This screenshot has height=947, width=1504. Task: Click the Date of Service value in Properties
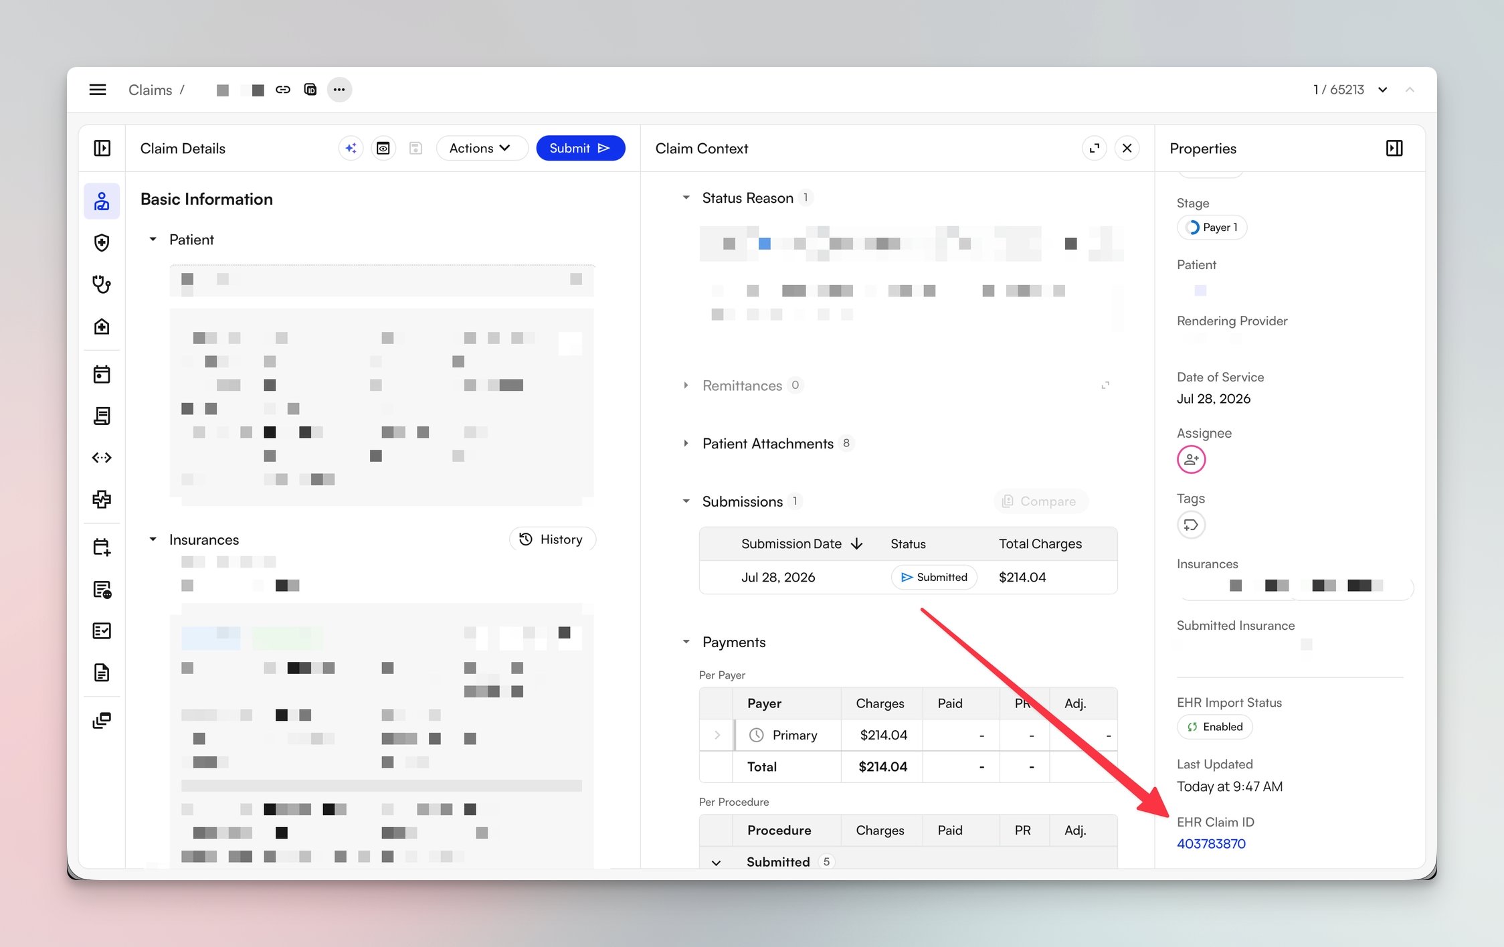(x=1214, y=399)
